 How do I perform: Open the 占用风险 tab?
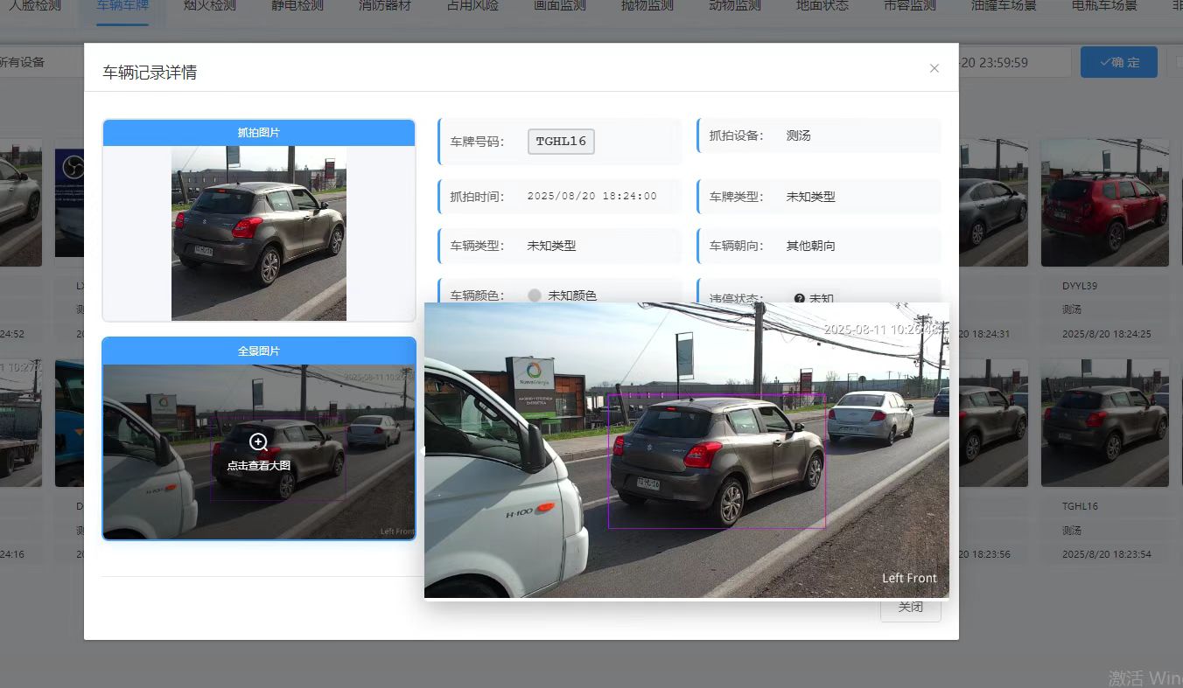click(x=472, y=5)
